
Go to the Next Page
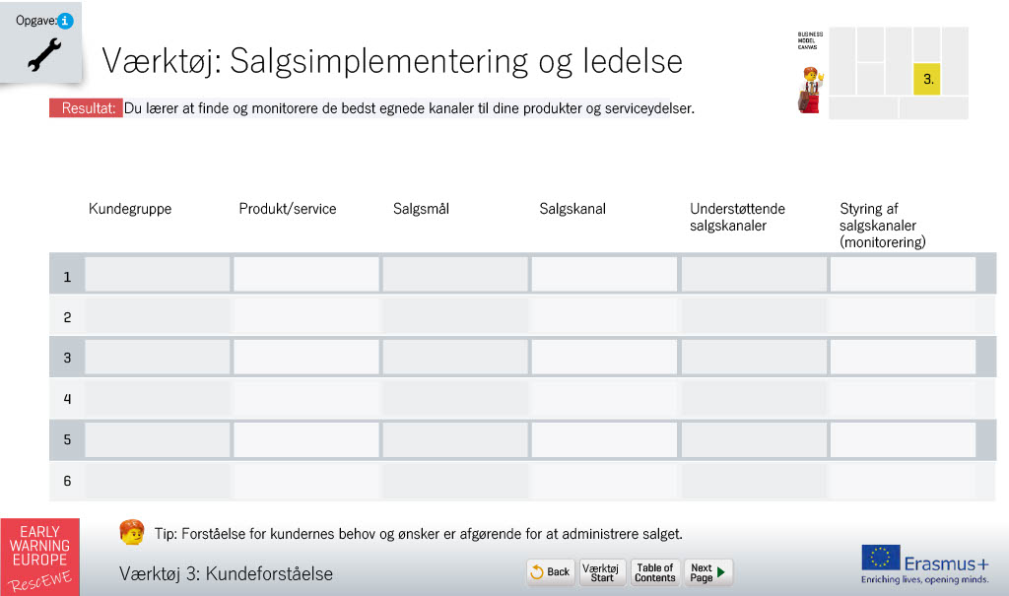coord(707,571)
